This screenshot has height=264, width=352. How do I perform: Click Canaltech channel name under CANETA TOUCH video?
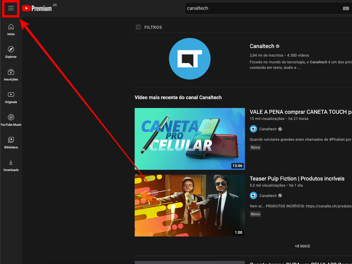tap(268, 129)
